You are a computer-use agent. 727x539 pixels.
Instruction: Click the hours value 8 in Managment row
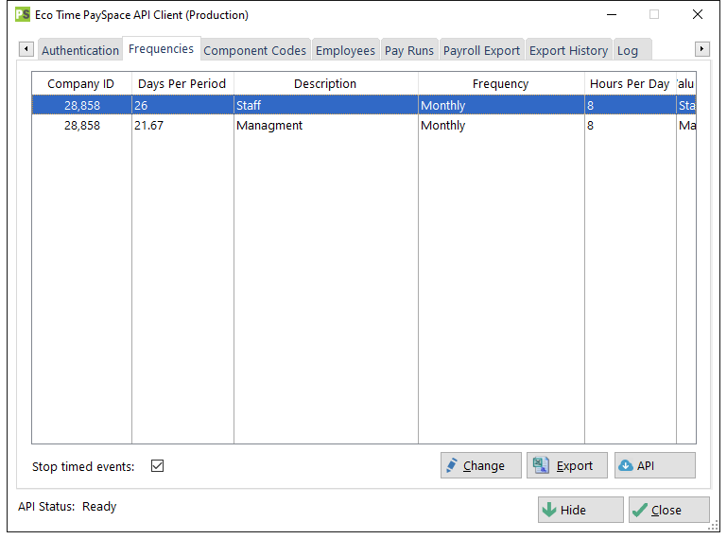[x=630, y=125]
